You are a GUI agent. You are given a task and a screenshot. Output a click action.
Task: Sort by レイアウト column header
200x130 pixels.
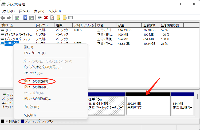(x=44, y=25)
